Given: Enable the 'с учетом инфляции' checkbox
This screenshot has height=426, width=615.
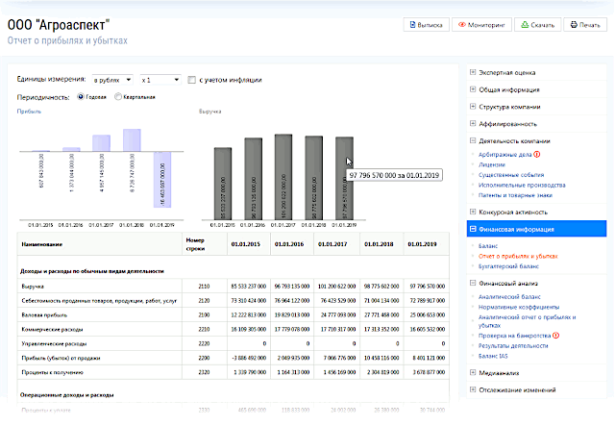Looking at the screenshot, I should pos(192,80).
